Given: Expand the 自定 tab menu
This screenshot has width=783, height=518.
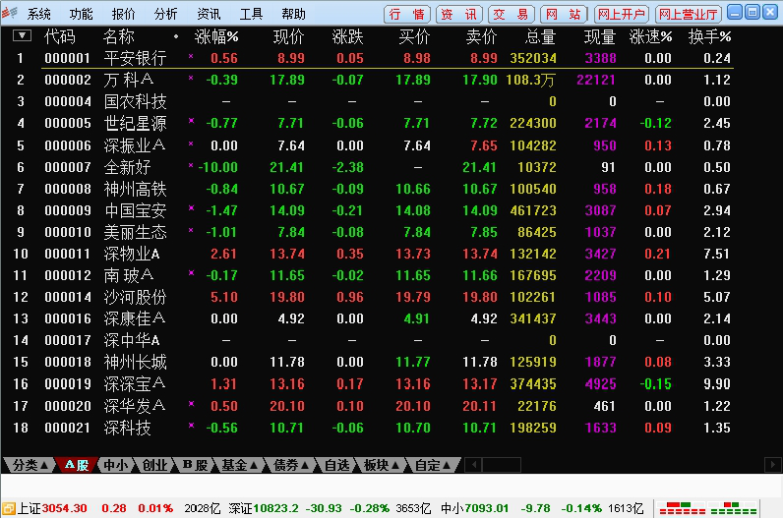Looking at the screenshot, I should point(433,465).
